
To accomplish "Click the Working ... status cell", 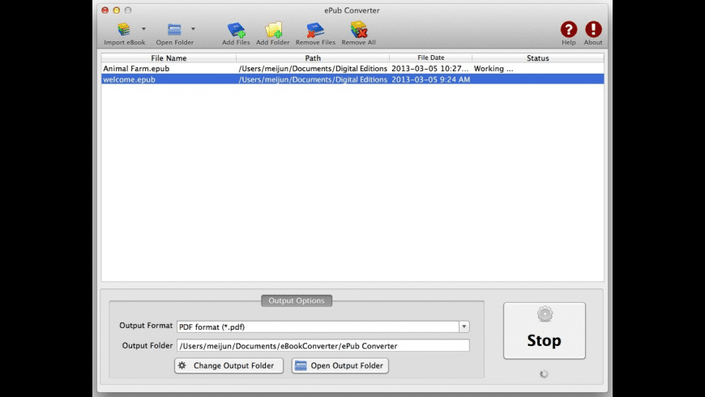I will [x=493, y=68].
